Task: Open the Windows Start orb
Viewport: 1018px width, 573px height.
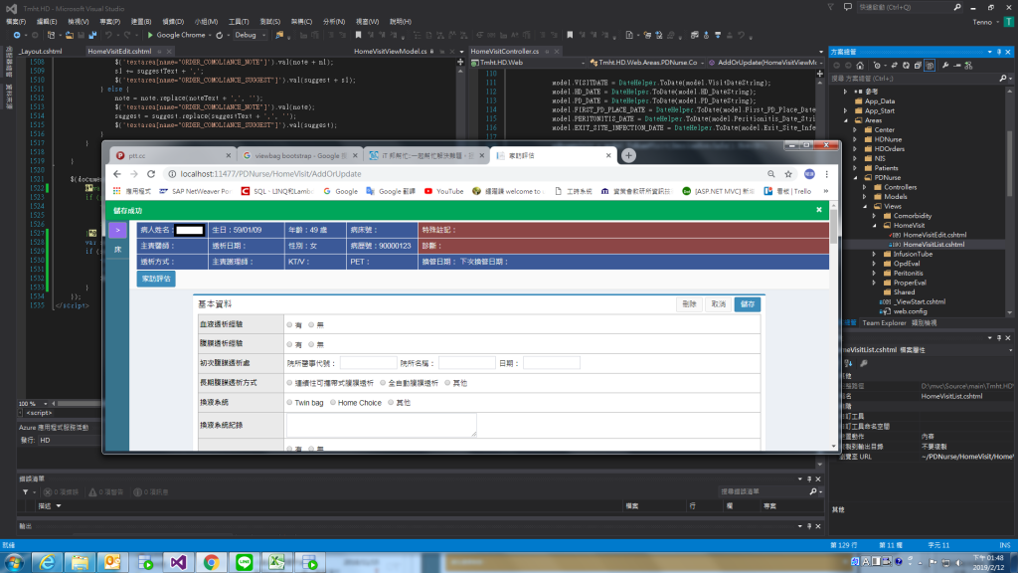Action: click(14, 562)
